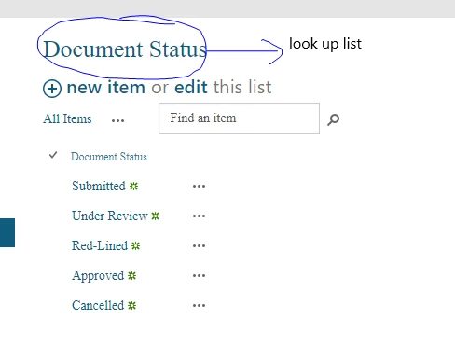Open the Approved list item
The height and width of the screenshot is (362, 455).
click(98, 276)
